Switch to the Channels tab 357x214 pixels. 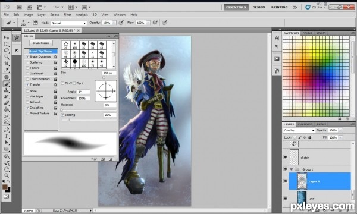(305, 124)
